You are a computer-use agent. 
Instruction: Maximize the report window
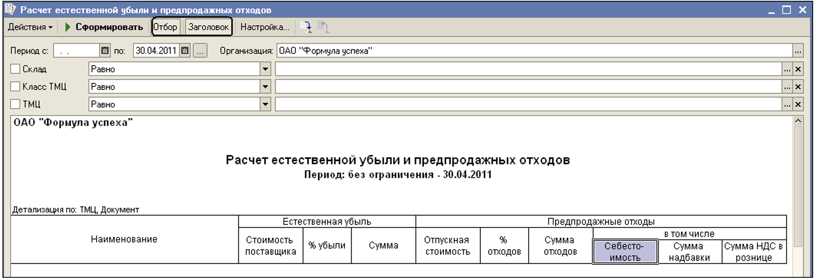787,10
